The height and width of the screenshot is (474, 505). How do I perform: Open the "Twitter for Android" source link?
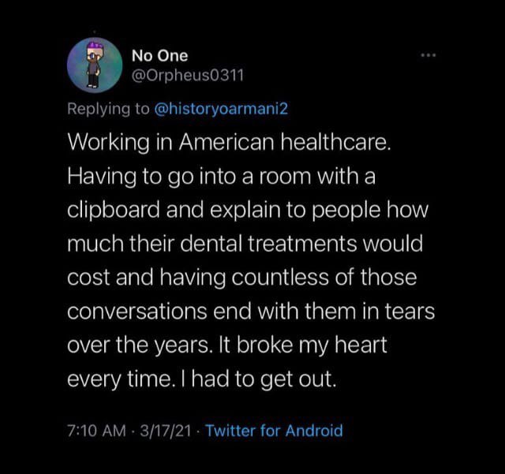click(x=274, y=431)
